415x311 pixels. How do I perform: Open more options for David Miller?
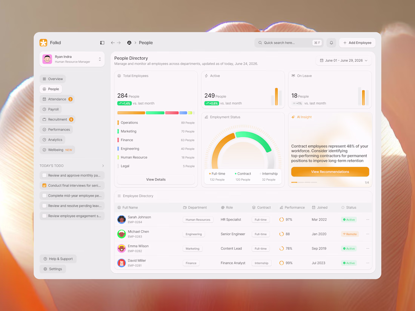367,263
